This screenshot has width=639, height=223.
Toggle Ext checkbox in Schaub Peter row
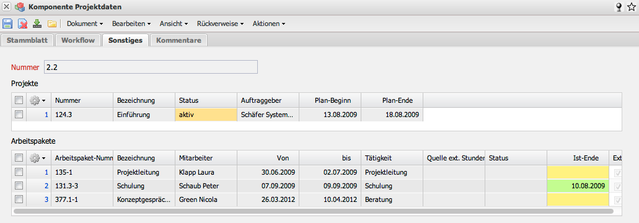point(618,186)
